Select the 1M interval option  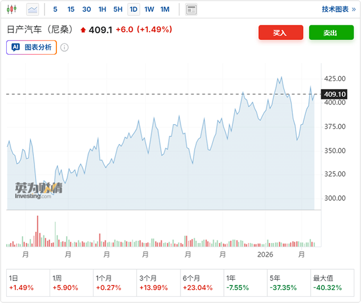pyautogui.click(x=165, y=9)
